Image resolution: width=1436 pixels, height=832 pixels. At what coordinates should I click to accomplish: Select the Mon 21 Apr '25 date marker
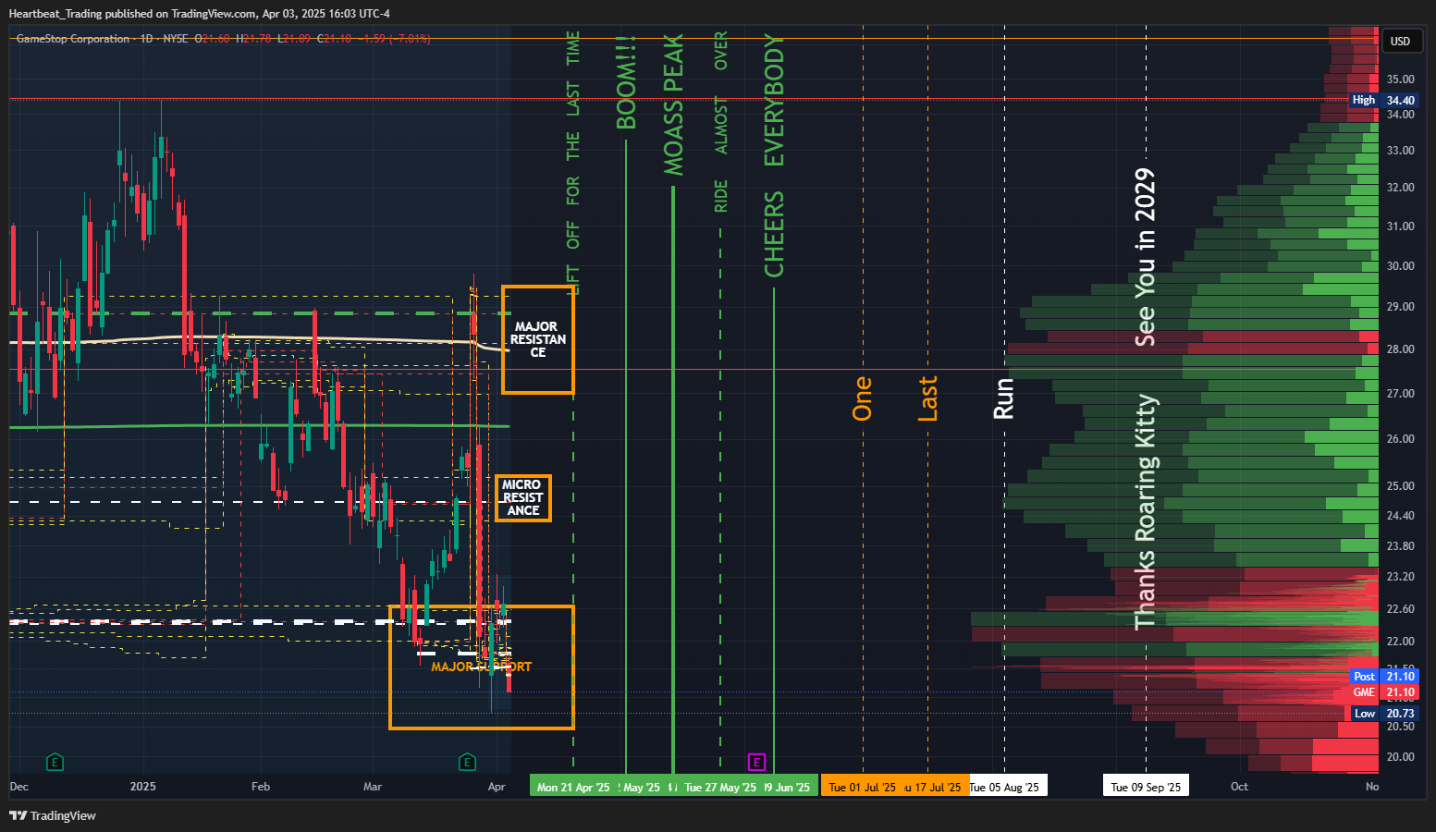pos(573,788)
